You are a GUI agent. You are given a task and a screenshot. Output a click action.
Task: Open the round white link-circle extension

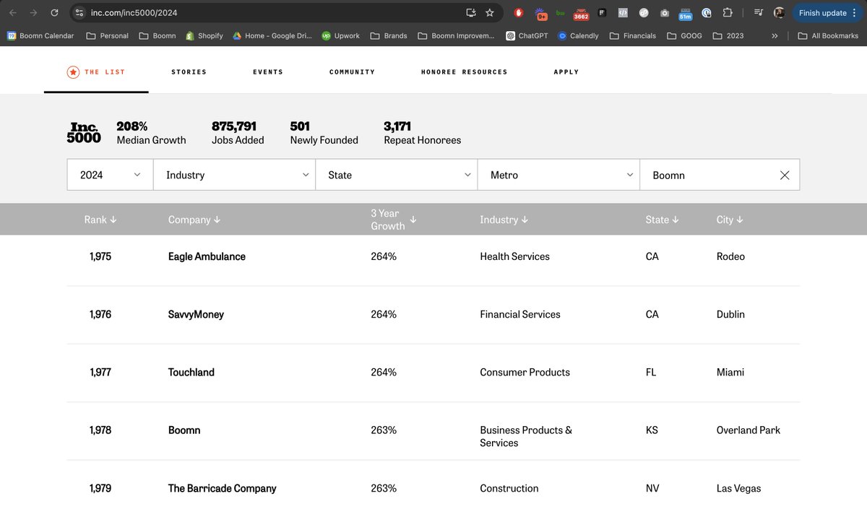[643, 13]
